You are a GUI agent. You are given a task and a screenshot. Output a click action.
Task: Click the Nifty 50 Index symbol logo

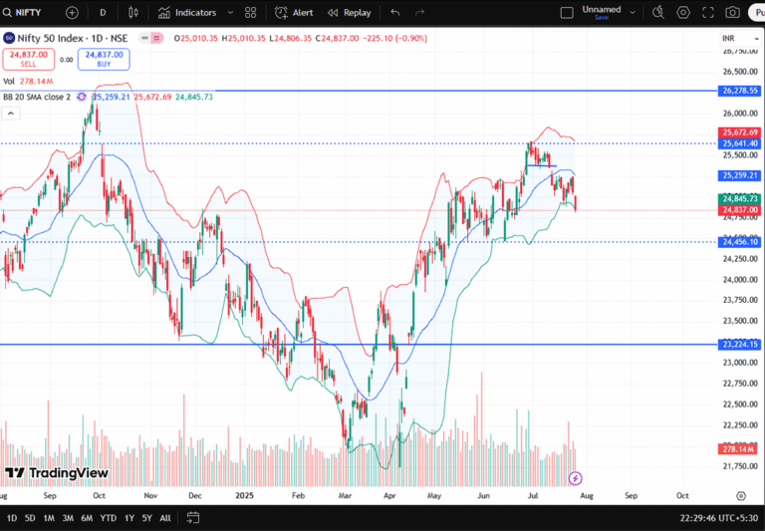9,38
